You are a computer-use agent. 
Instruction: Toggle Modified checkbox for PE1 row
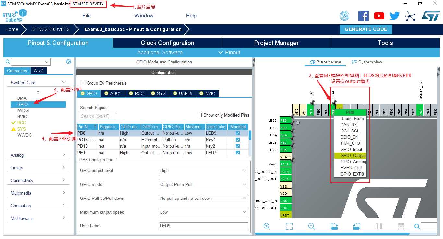238,153
